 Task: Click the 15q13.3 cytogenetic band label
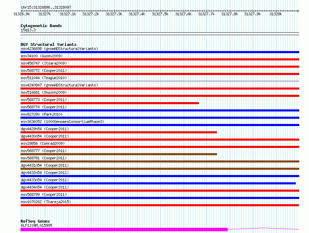coord(28,30)
